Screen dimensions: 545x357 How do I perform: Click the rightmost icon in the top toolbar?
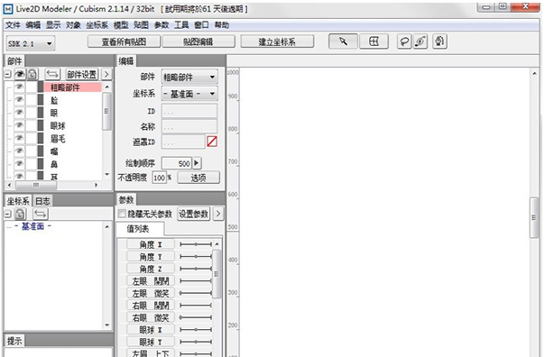click(x=439, y=41)
